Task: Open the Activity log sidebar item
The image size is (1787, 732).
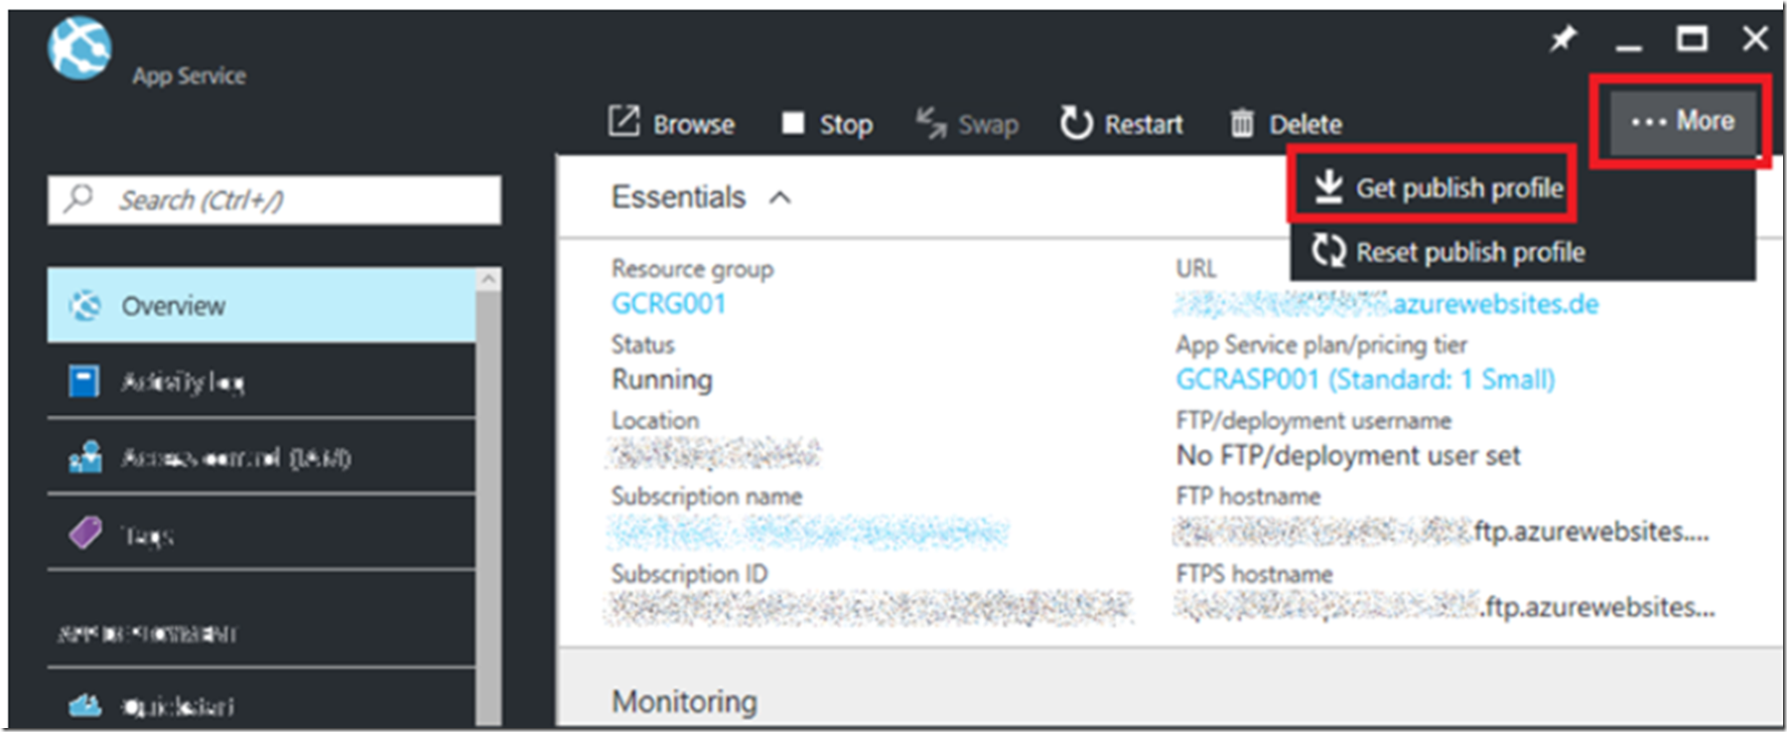Action: pyautogui.click(x=261, y=381)
